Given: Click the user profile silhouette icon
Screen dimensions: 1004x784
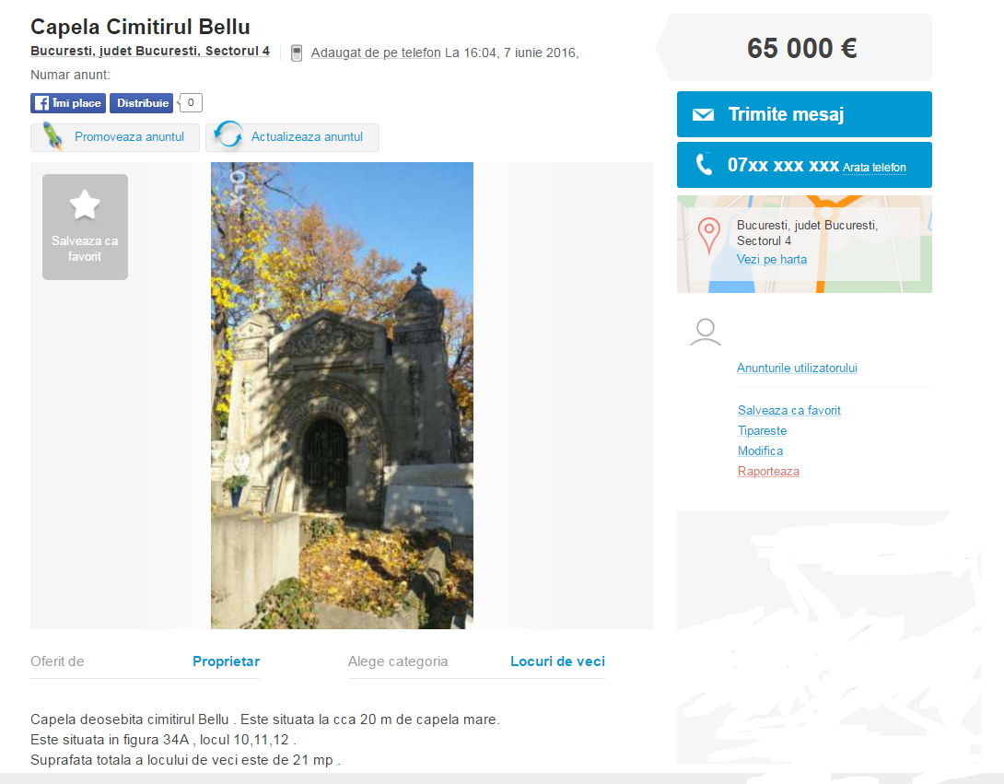Looking at the screenshot, I should [705, 333].
